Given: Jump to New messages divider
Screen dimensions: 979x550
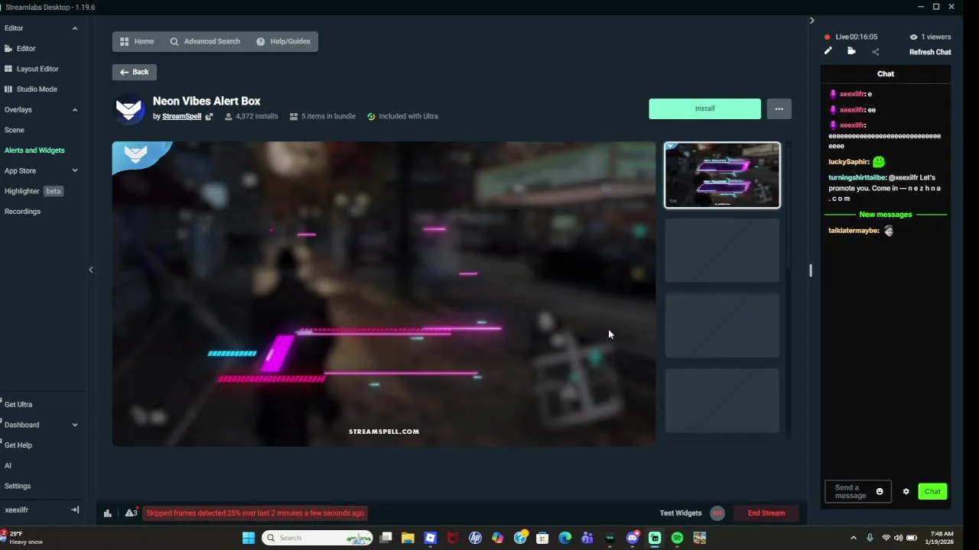Looking at the screenshot, I should [886, 215].
